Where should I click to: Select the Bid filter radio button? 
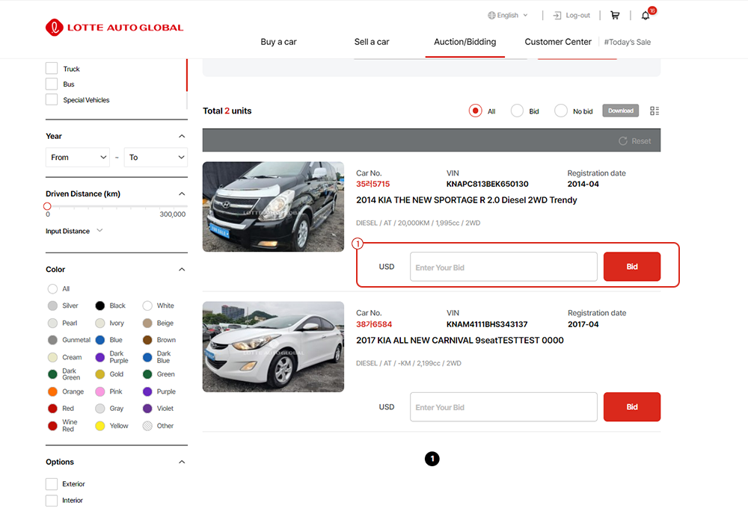517,111
